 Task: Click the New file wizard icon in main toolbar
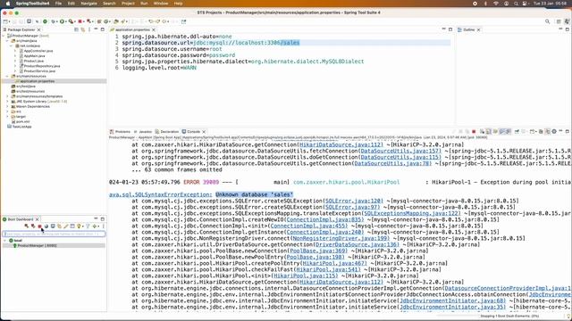(x=5, y=21)
